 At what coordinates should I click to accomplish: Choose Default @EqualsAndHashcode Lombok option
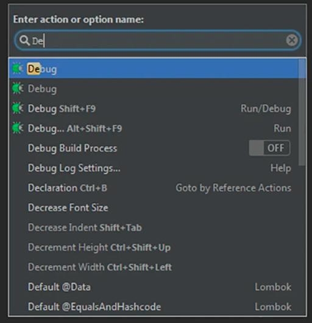pyautogui.click(x=154, y=307)
